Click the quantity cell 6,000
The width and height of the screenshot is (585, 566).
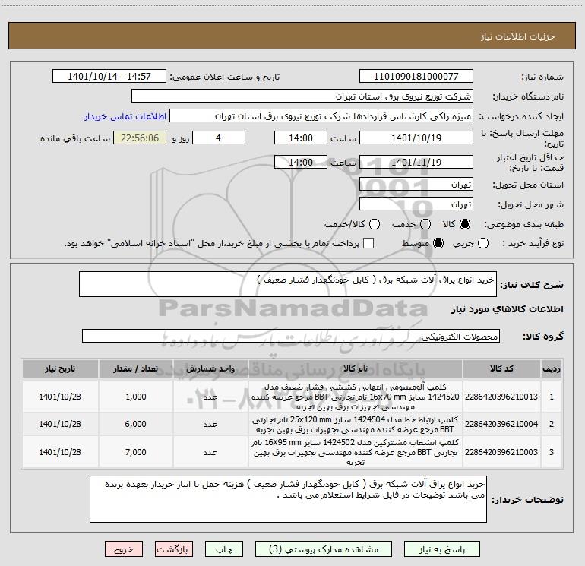[x=136, y=424]
